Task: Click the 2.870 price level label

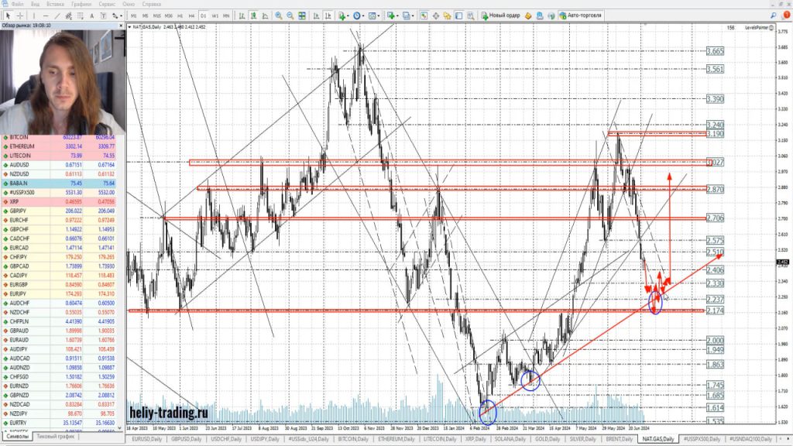Action: pos(715,189)
